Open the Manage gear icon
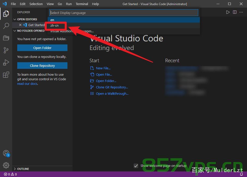 [x=6, y=165]
